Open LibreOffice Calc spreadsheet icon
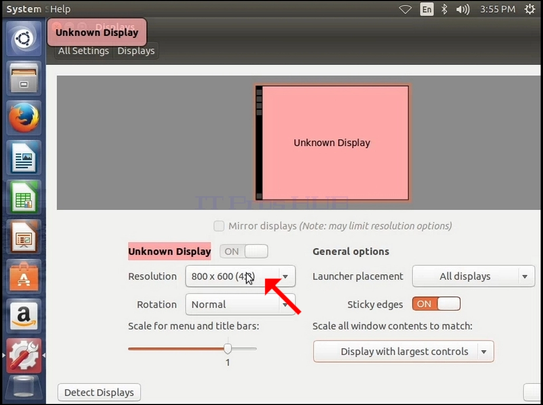 [x=24, y=197]
